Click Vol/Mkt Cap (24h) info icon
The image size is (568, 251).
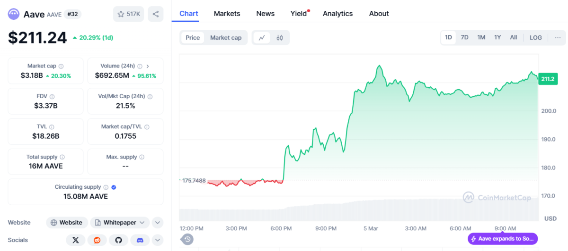point(150,96)
